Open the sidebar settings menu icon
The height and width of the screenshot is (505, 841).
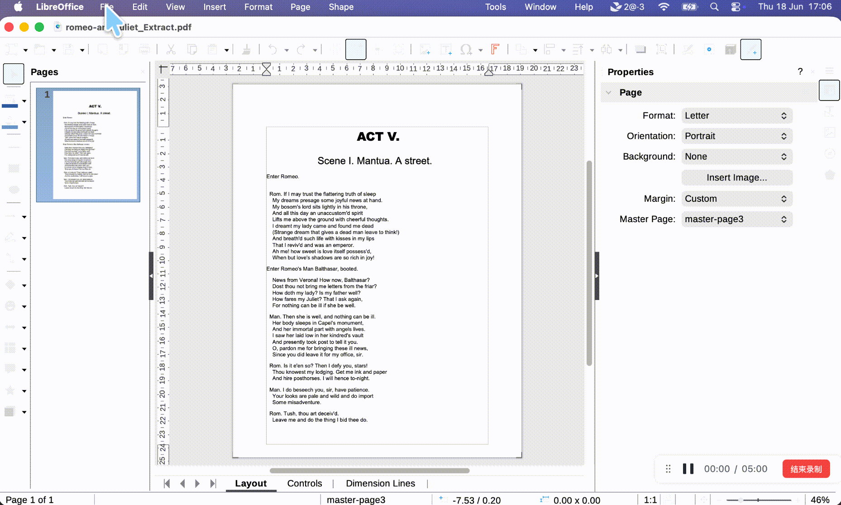coord(829,71)
